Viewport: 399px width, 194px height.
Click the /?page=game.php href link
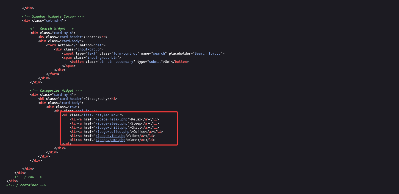click(x=110, y=140)
